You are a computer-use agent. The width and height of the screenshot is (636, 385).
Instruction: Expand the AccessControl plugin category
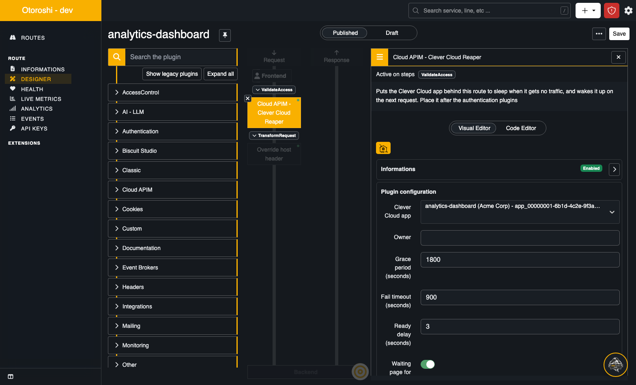tap(172, 92)
